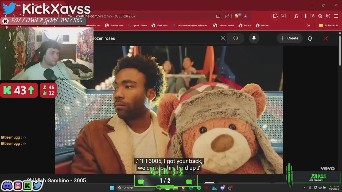Open the music playlist note icon
This screenshot has height=192, width=342.
pos(296,16)
